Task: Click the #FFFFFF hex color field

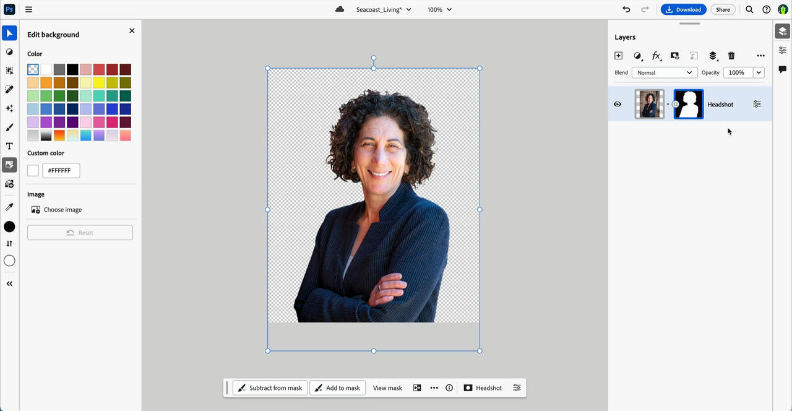Action: tap(61, 171)
